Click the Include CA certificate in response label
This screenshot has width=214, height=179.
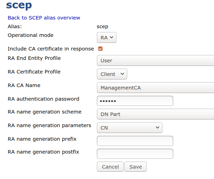pyautogui.click(x=51, y=49)
